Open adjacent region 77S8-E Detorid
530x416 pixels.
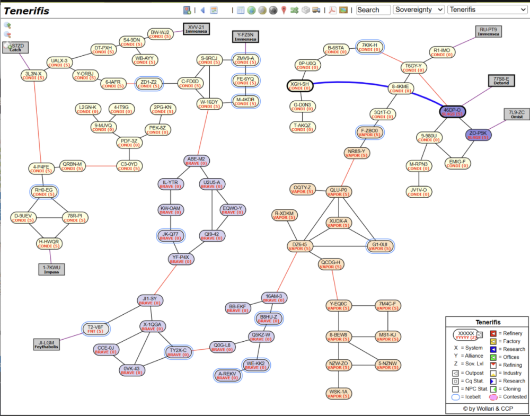[501, 81]
